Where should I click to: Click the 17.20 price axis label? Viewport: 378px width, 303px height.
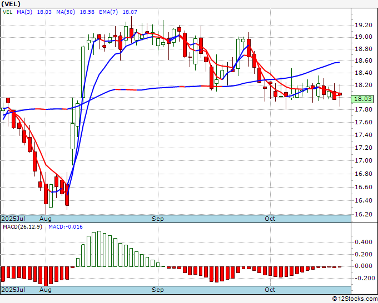coord(364,148)
